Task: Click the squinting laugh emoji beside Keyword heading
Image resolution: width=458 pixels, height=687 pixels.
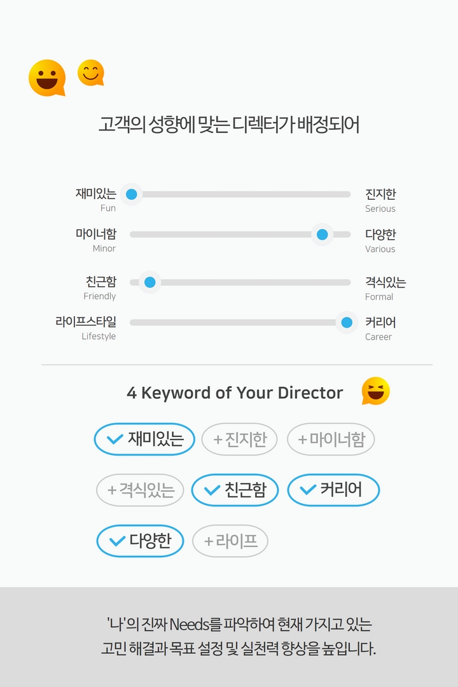Action: coord(375,391)
